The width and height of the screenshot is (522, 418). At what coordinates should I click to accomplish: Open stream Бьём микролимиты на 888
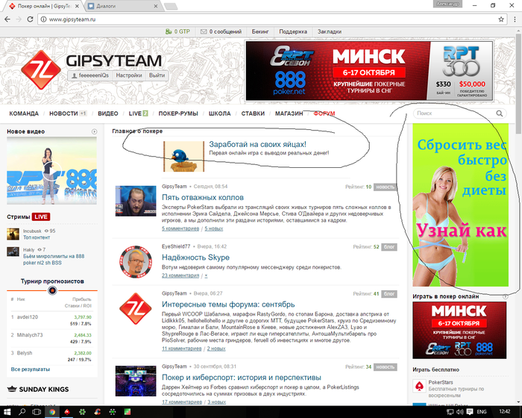(x=54, y=259)
